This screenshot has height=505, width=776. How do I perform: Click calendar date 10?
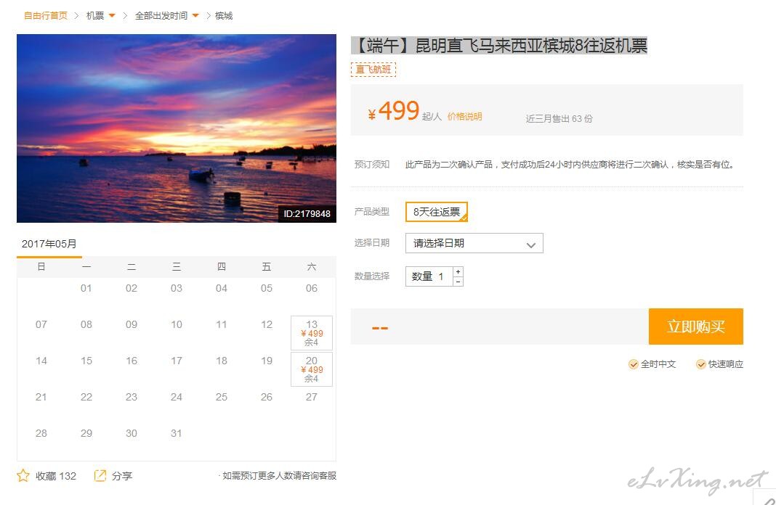click(x=177, y=324)
